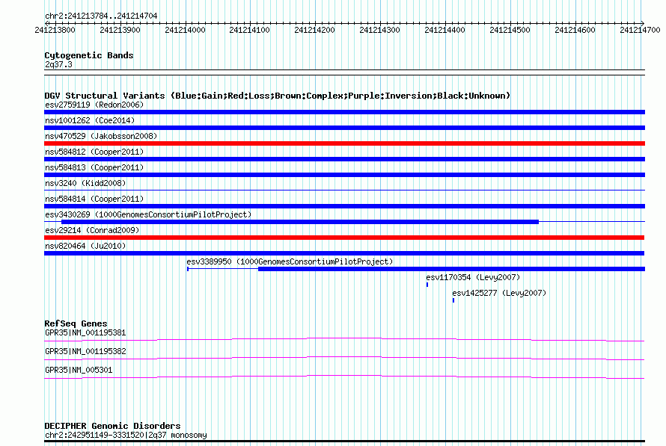Click the blue bar of esv2759119
666x446 pixels.
344,112
